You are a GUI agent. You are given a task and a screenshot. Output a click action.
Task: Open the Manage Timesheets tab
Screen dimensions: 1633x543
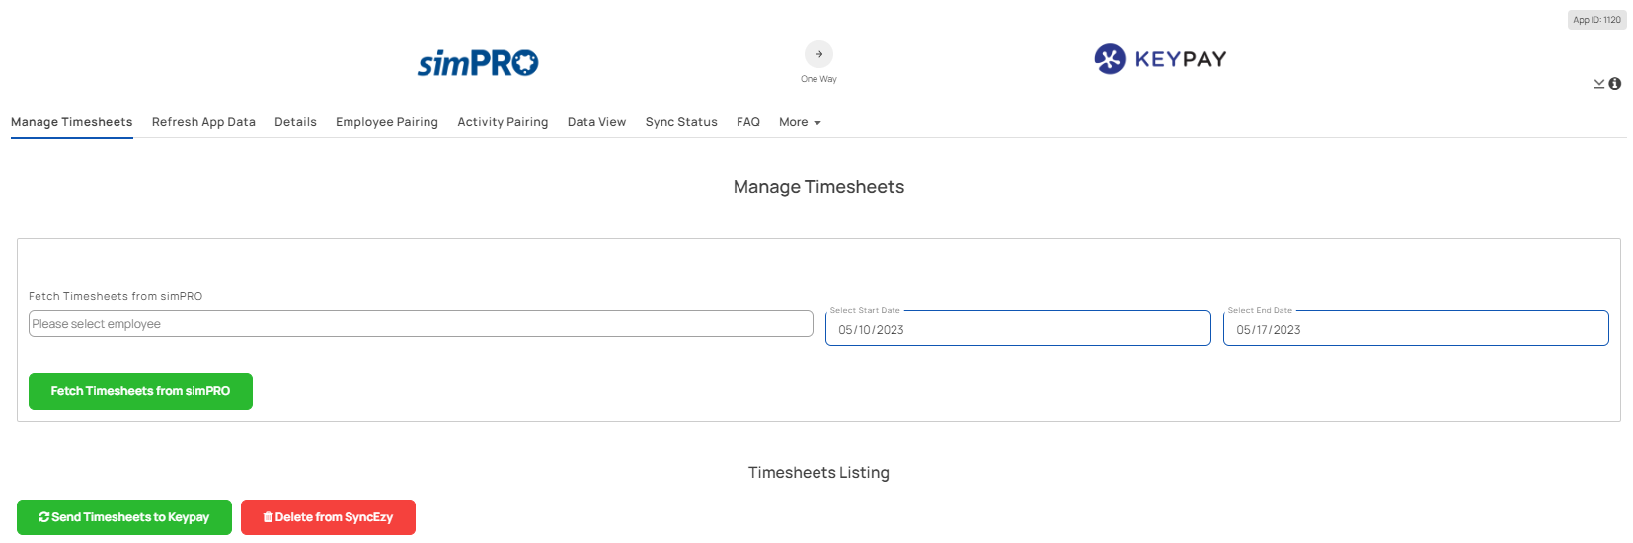pos(71,122)
